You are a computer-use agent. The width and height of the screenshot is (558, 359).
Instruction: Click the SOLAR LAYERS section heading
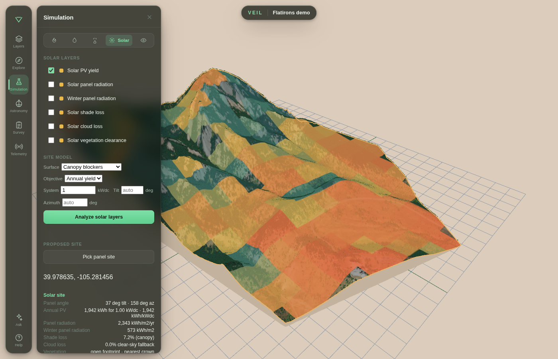click(x=61, y=58)
